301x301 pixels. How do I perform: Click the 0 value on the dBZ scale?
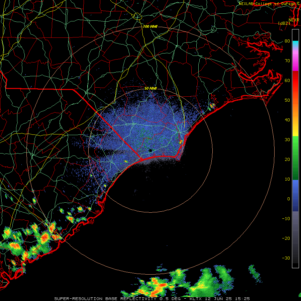pyautogui.click(x=289, y=199)
